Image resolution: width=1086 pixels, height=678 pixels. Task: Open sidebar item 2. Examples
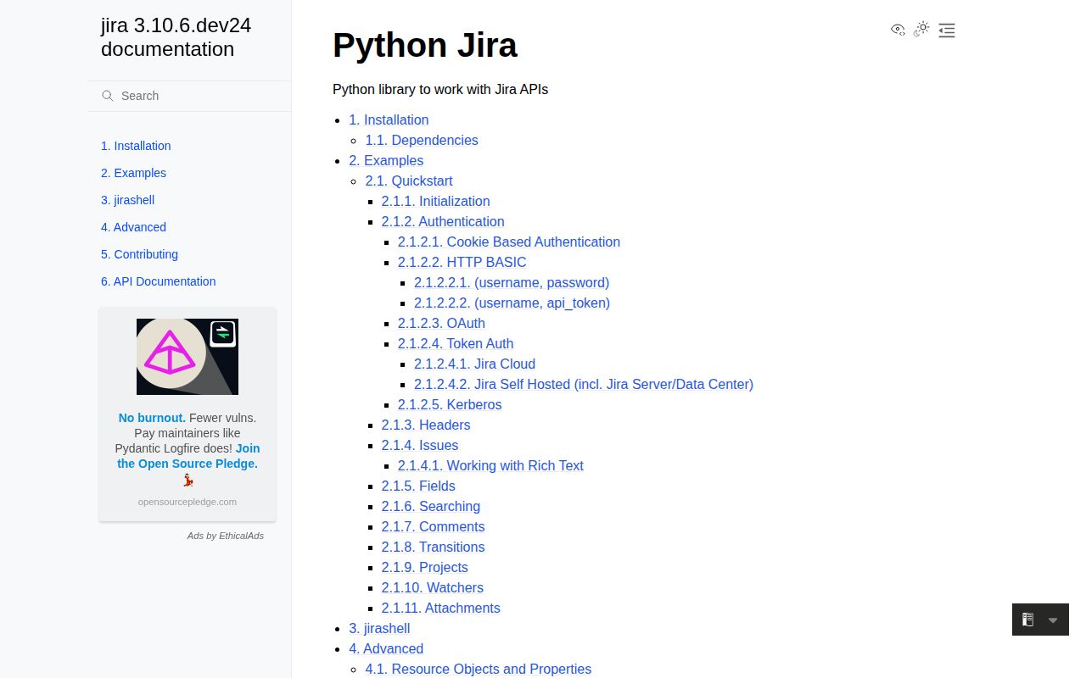click(133, 173)
